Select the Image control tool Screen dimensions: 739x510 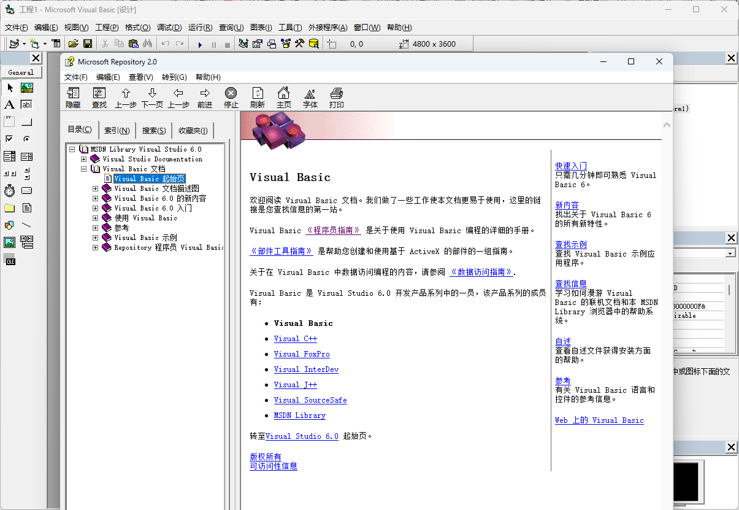pyautogui.click(x=9, y=242)
